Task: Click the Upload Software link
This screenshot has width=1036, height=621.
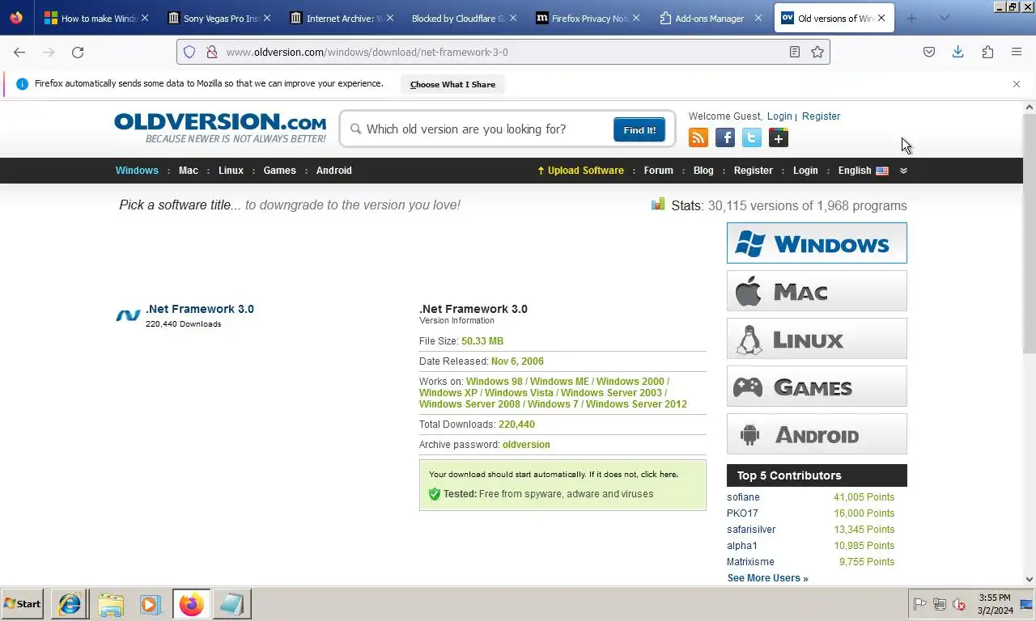Action: (580, 171)
